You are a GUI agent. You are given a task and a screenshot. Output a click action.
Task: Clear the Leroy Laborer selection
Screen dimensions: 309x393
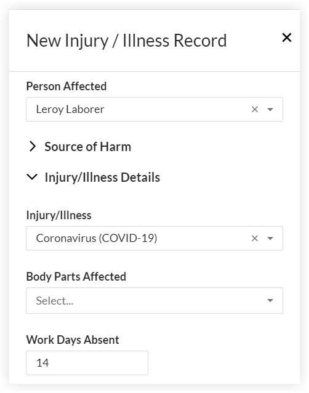click(255, 109)
